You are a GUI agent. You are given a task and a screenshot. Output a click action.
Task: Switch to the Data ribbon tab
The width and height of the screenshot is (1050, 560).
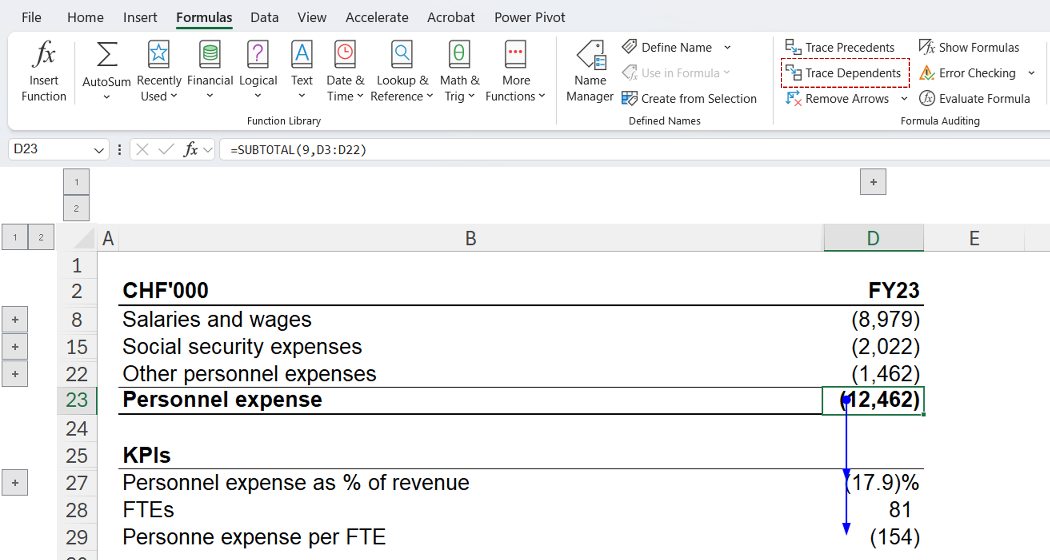[x=264, y=17]
